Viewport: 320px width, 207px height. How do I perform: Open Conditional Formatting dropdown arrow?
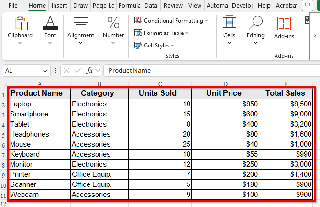[x=206, y=21]
